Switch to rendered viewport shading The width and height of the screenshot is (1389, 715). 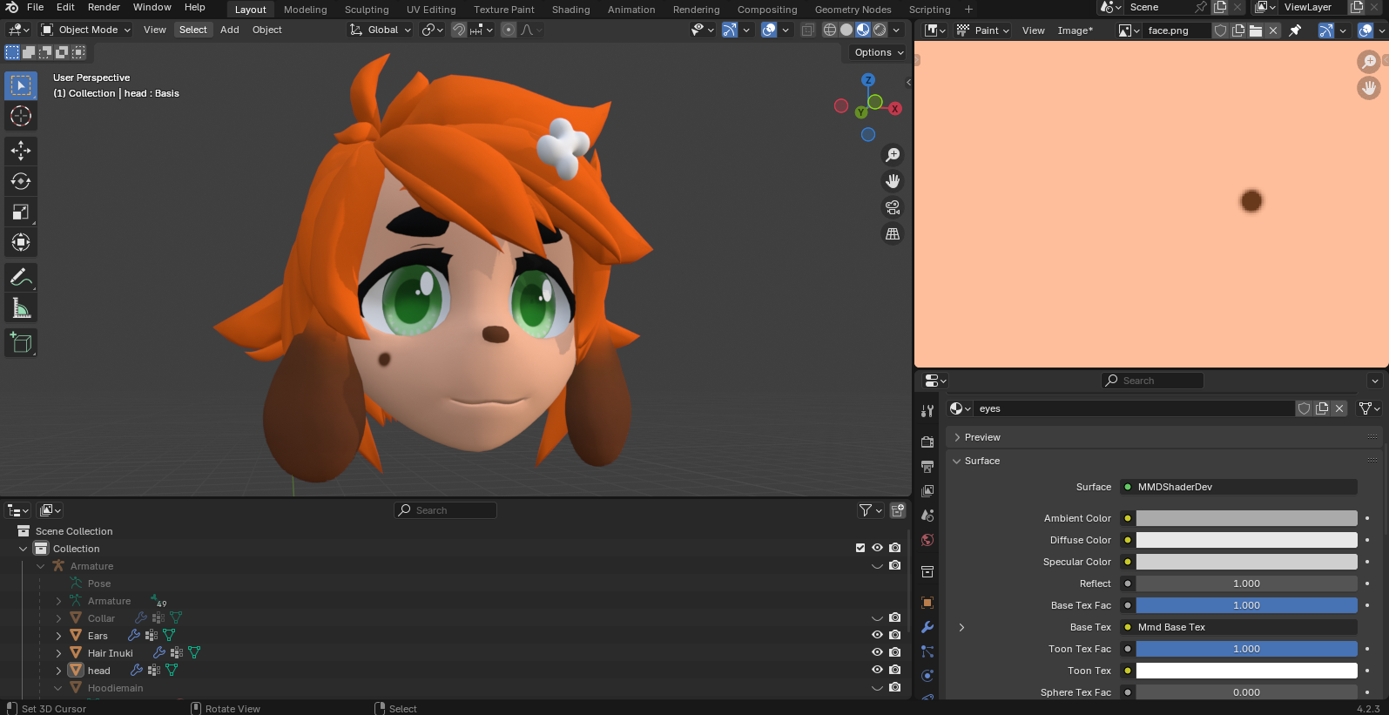[x=880, y=30]
